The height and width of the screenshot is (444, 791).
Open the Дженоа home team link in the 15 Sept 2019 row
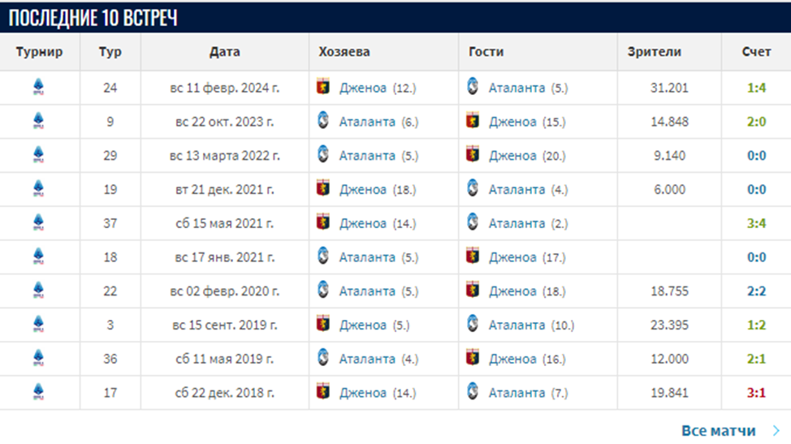click(362, 325)
